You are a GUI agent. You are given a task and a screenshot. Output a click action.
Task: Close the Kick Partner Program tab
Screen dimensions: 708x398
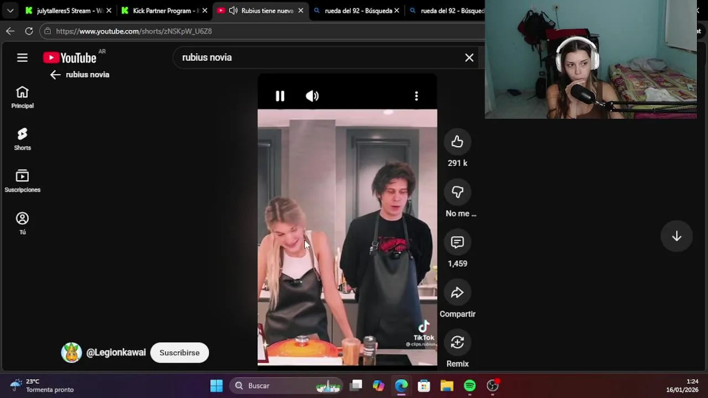pyautogui.click(x=205, y=11)
